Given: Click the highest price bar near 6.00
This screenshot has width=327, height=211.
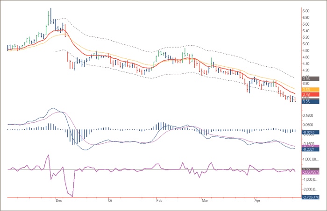Looking at the screenshot, I should point(50,13).
